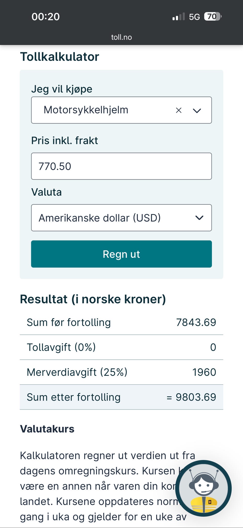Click the Amerikanske dollar (USD) chevron arrow

coord(199,218)
